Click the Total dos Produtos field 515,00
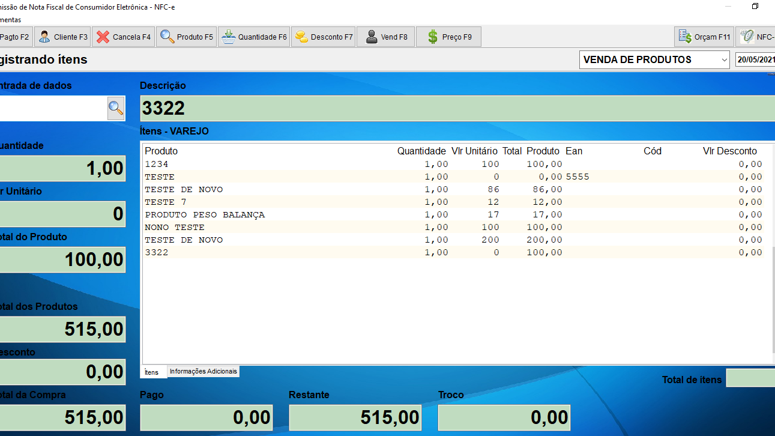The image size is (775, 436). [x=62, y=329]
